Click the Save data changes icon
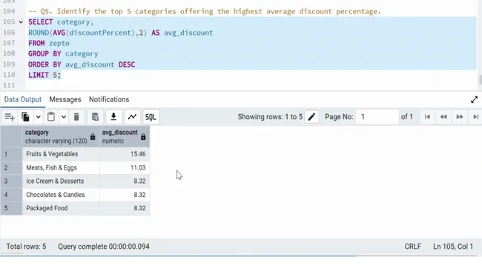Image resolution: width=482 pixels, height=271 pixels. [x=95, y=117]
